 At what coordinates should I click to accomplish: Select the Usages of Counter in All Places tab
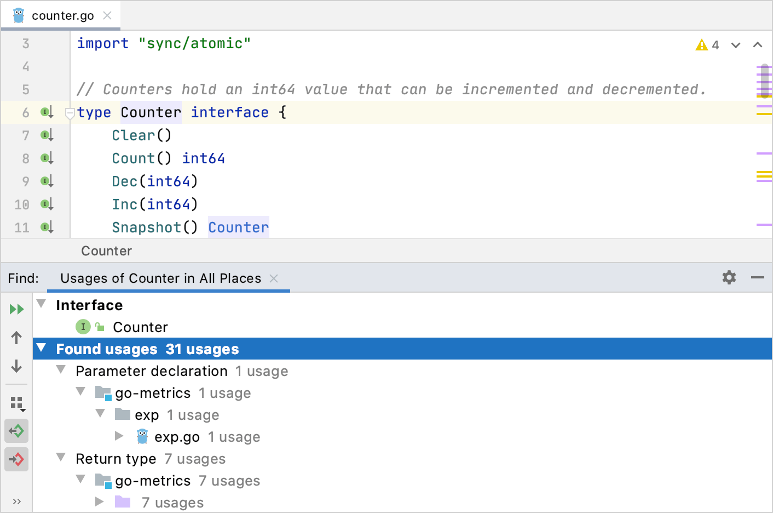pos(161,278)
